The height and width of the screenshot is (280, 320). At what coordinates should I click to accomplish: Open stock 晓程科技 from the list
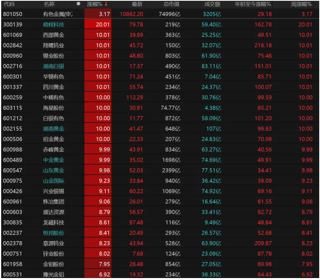point(54,25)
